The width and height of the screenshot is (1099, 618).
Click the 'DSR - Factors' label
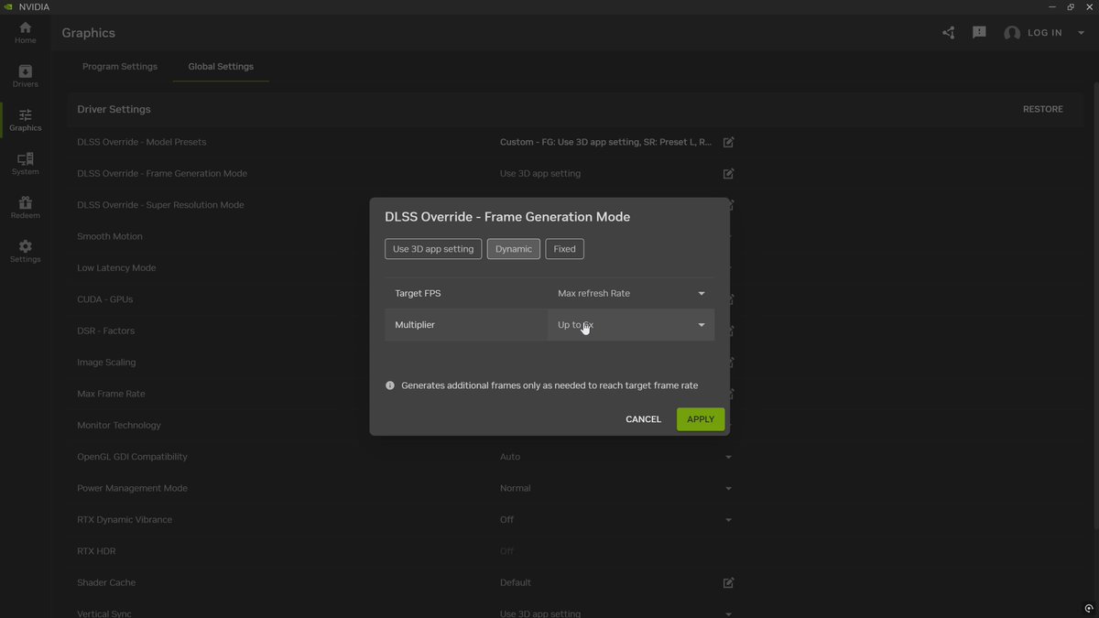pos(105,331)
